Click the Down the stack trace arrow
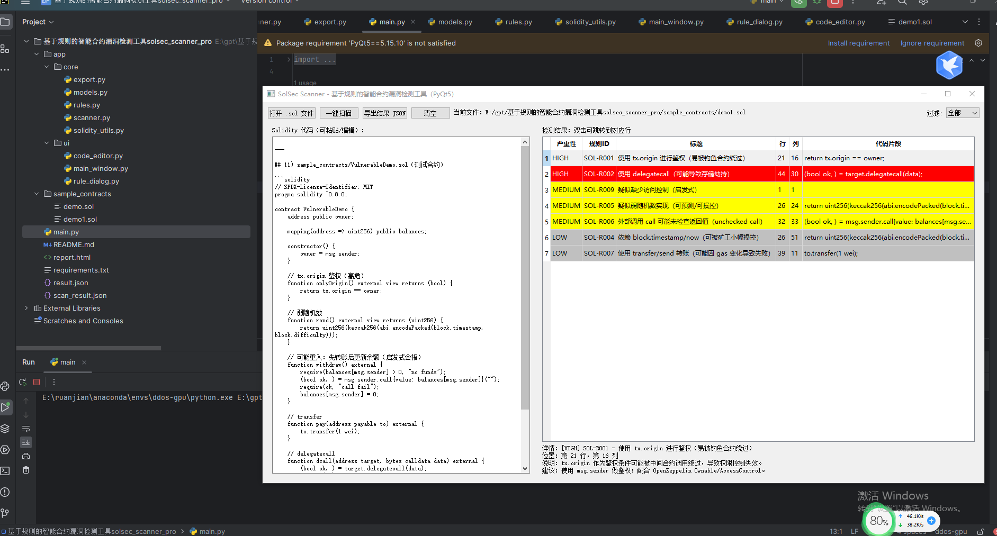 point(26,415)
